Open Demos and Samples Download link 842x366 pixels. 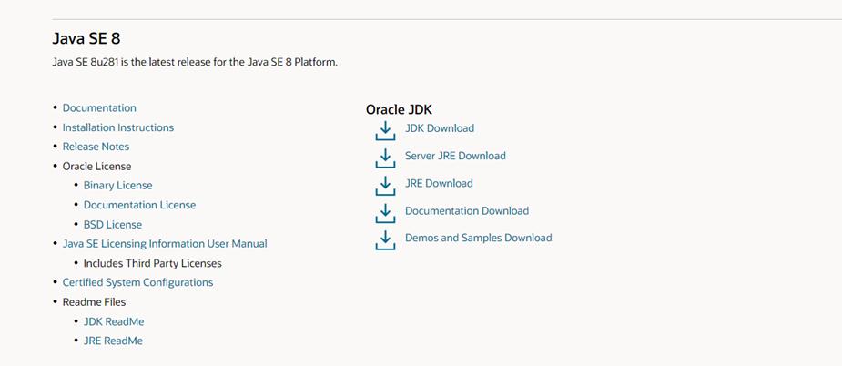click(479, 238)
